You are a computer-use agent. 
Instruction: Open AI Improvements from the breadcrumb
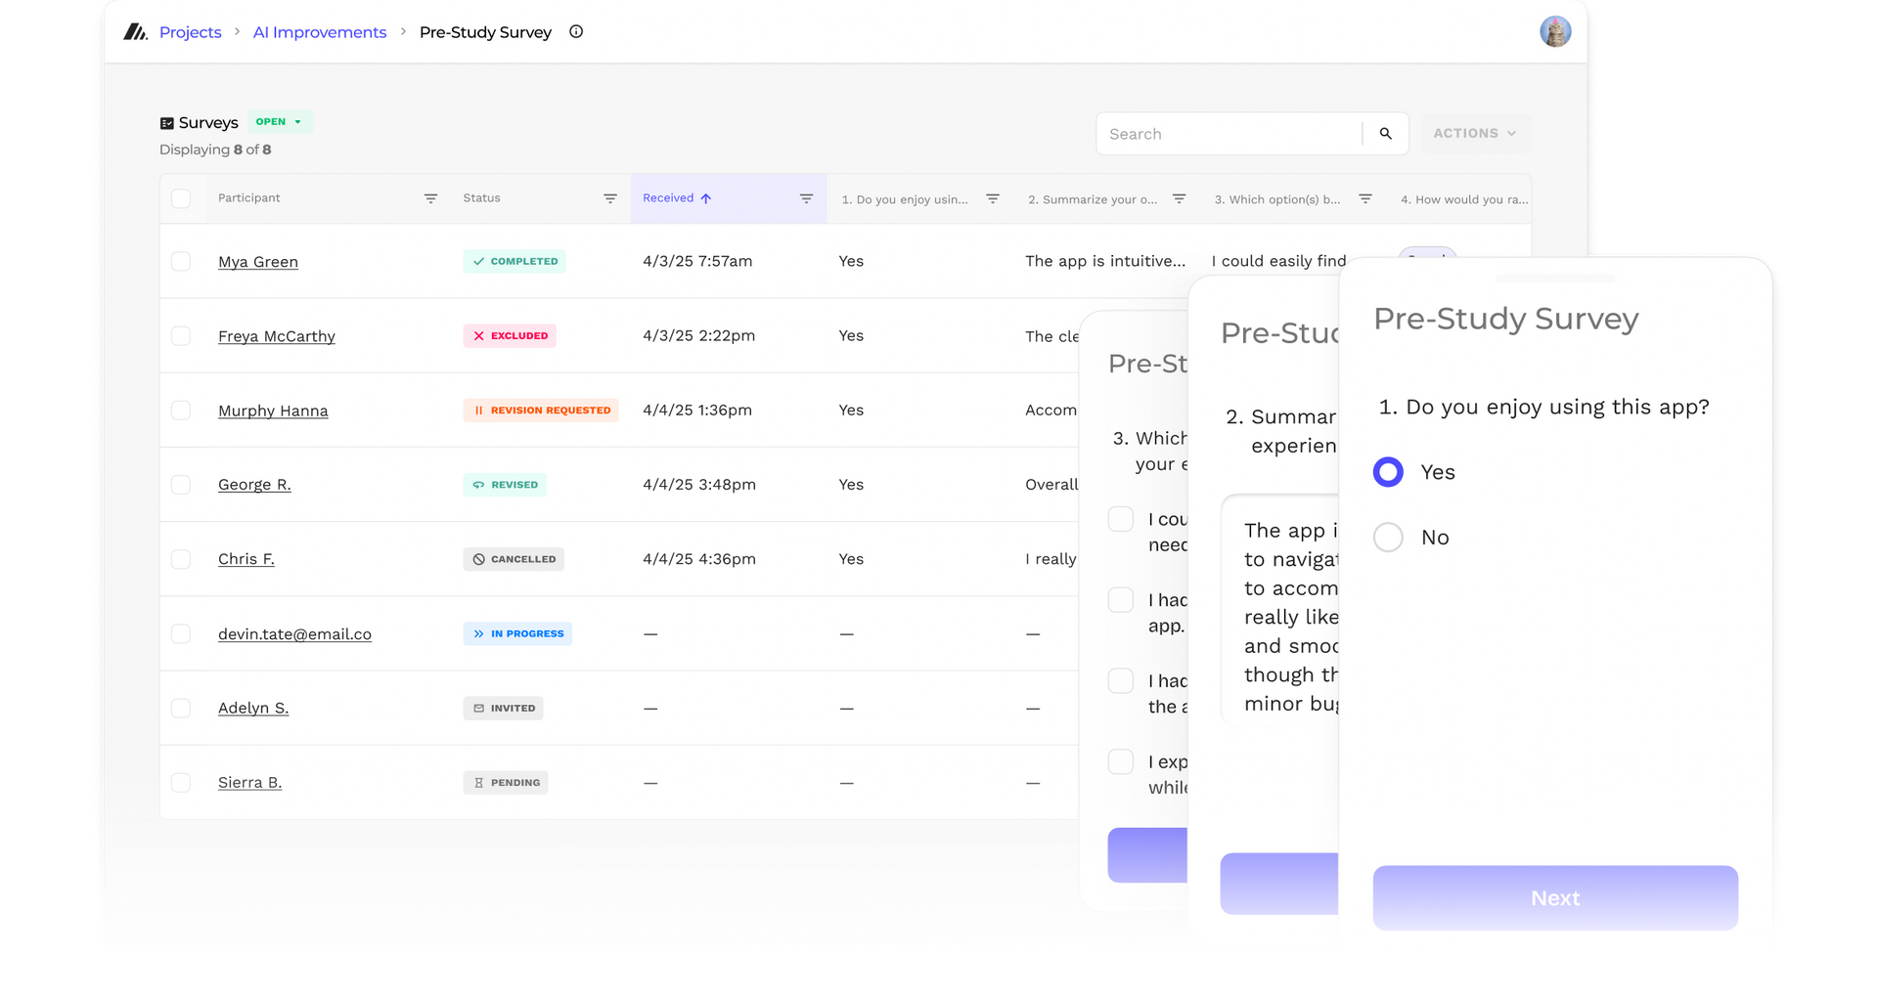coord(319,31)
